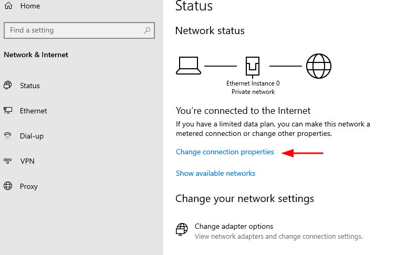Open the Proxy settings section
The width and height of the screenshot is (407, 255).
pos(29,186)
